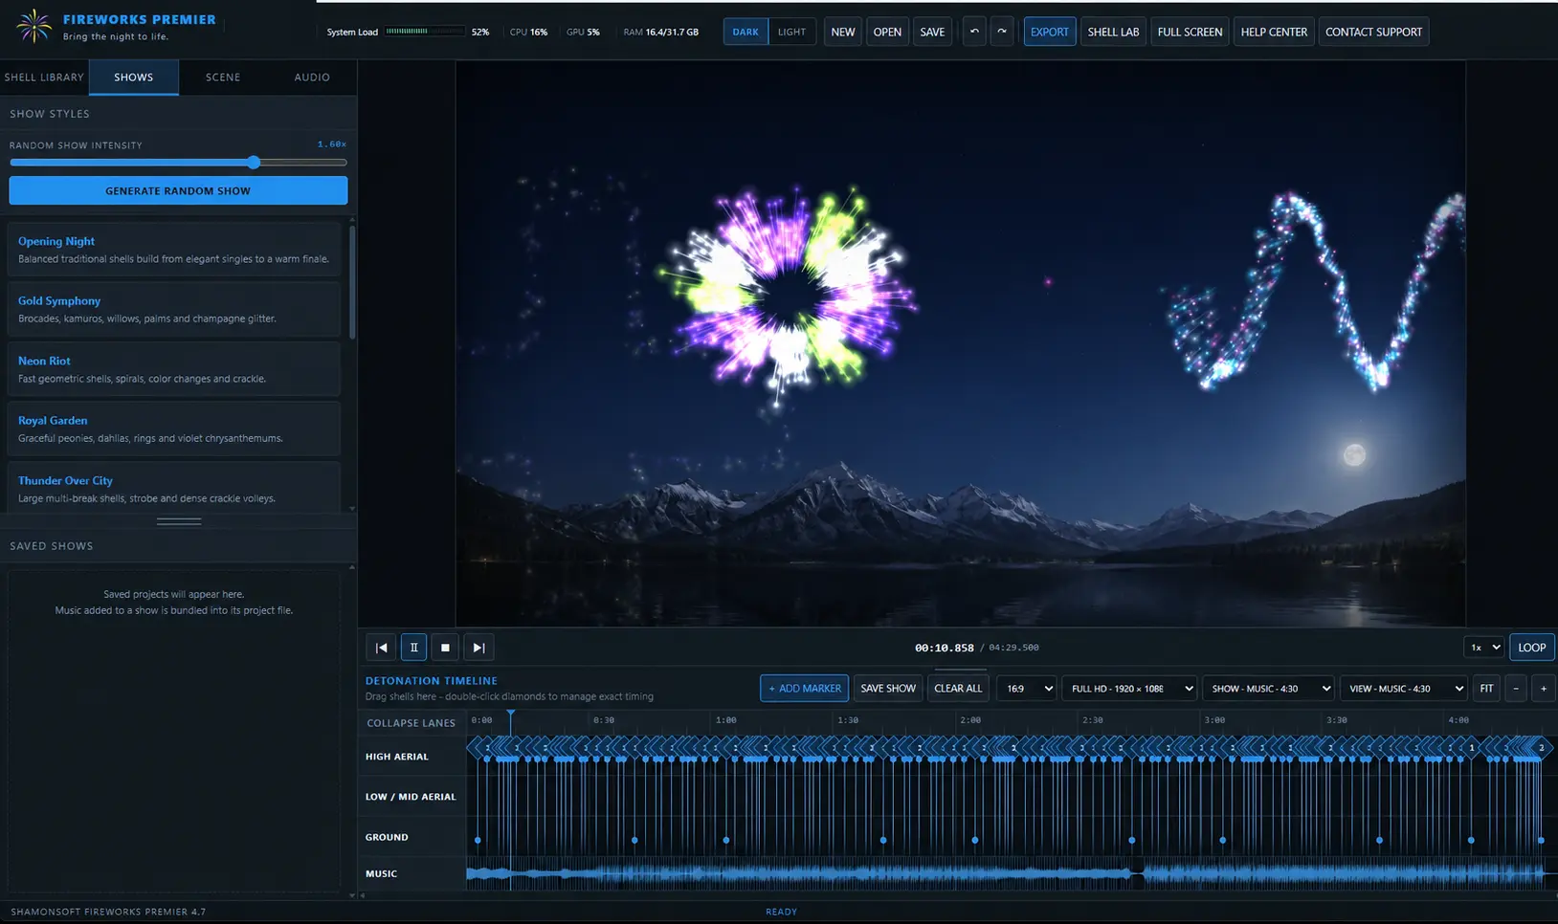Click the redo arrow icon
The height and width of the screenshot is (924, 1558).
1002,32
